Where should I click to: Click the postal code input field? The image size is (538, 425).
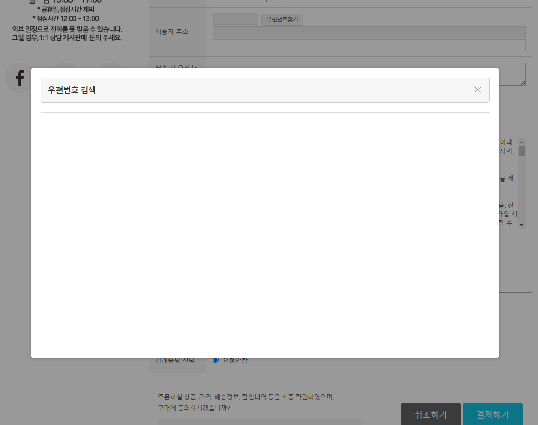tap(235, 19)
